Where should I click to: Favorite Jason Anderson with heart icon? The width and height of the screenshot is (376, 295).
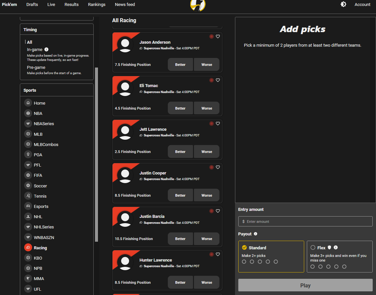click(x=218, y=36)
